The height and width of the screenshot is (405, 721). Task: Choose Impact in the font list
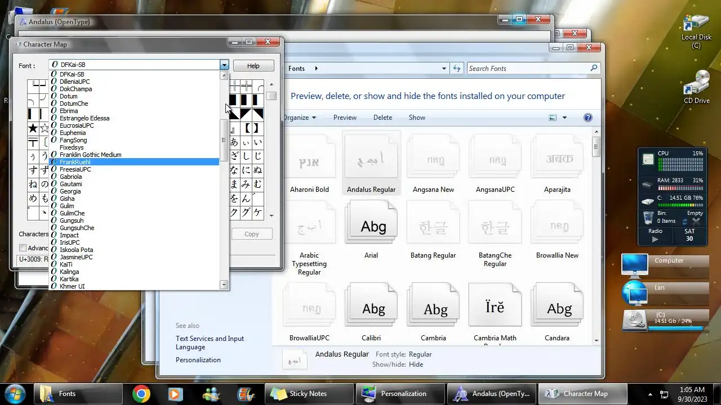134,235
